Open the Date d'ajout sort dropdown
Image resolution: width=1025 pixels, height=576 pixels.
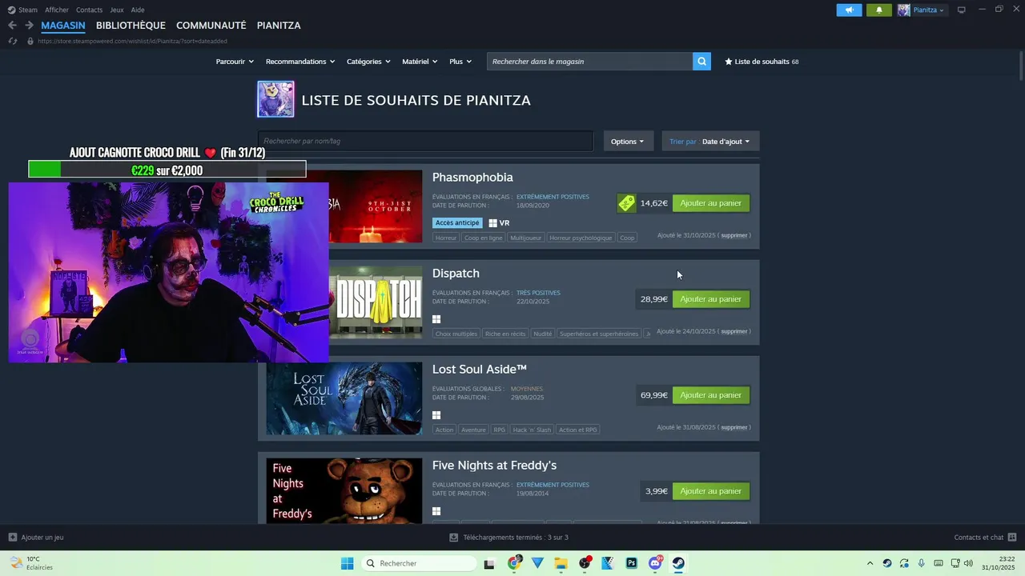click(710, 142)
